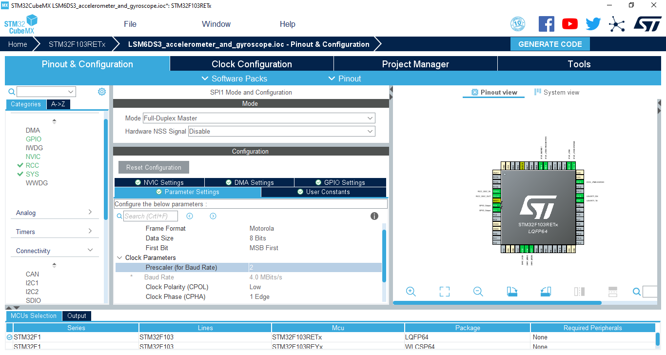Image resolution: width=666 pixels, height=355 pixels.
Task: Switch to the Project Manager tab
Action: tap(415, 64)
